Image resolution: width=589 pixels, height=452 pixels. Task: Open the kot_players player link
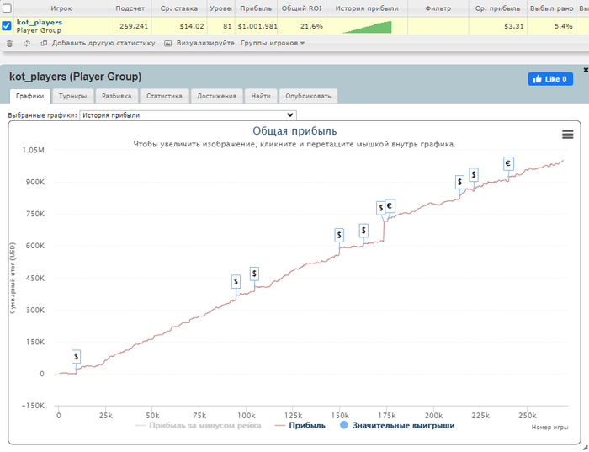point(40,22)
